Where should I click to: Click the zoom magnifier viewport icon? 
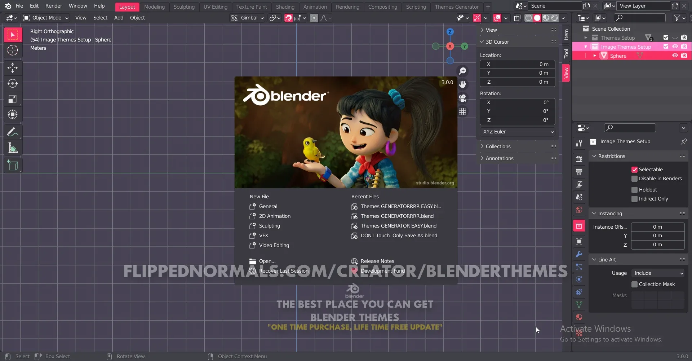pos(462,71)
